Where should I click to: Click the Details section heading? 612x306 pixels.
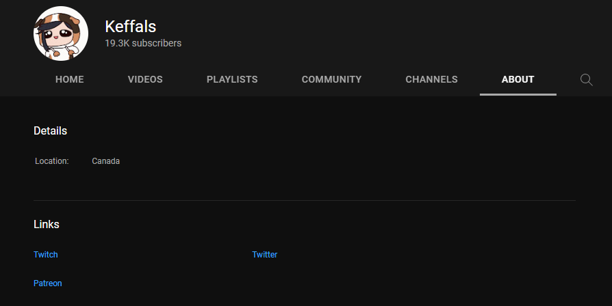51,131
